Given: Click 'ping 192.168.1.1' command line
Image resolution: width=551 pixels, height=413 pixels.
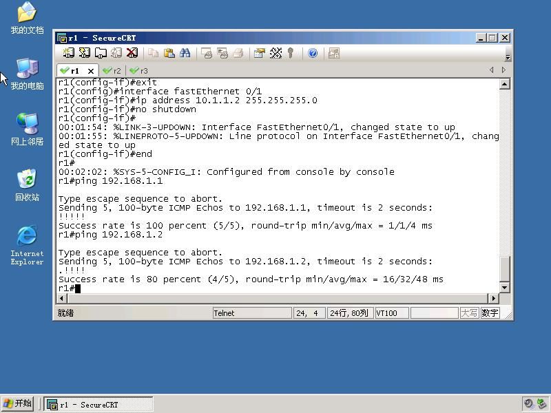Looking at the screenshot, I should pos(110,181).
